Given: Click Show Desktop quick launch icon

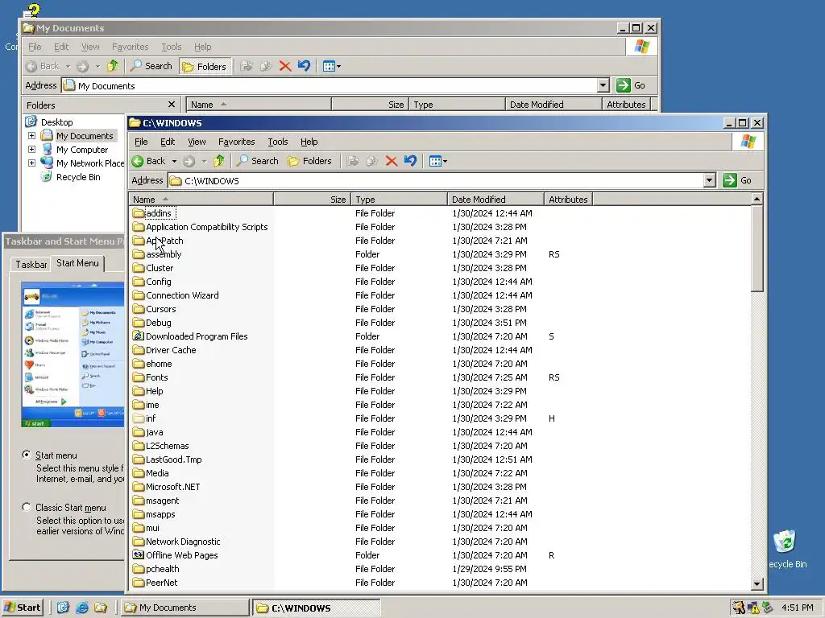Looking at the screenshot, I should tap(63, 608).
